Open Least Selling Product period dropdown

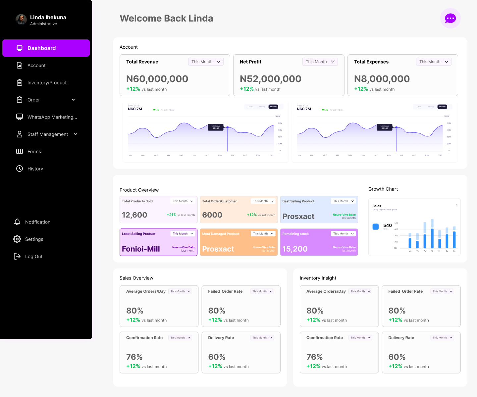183,234
